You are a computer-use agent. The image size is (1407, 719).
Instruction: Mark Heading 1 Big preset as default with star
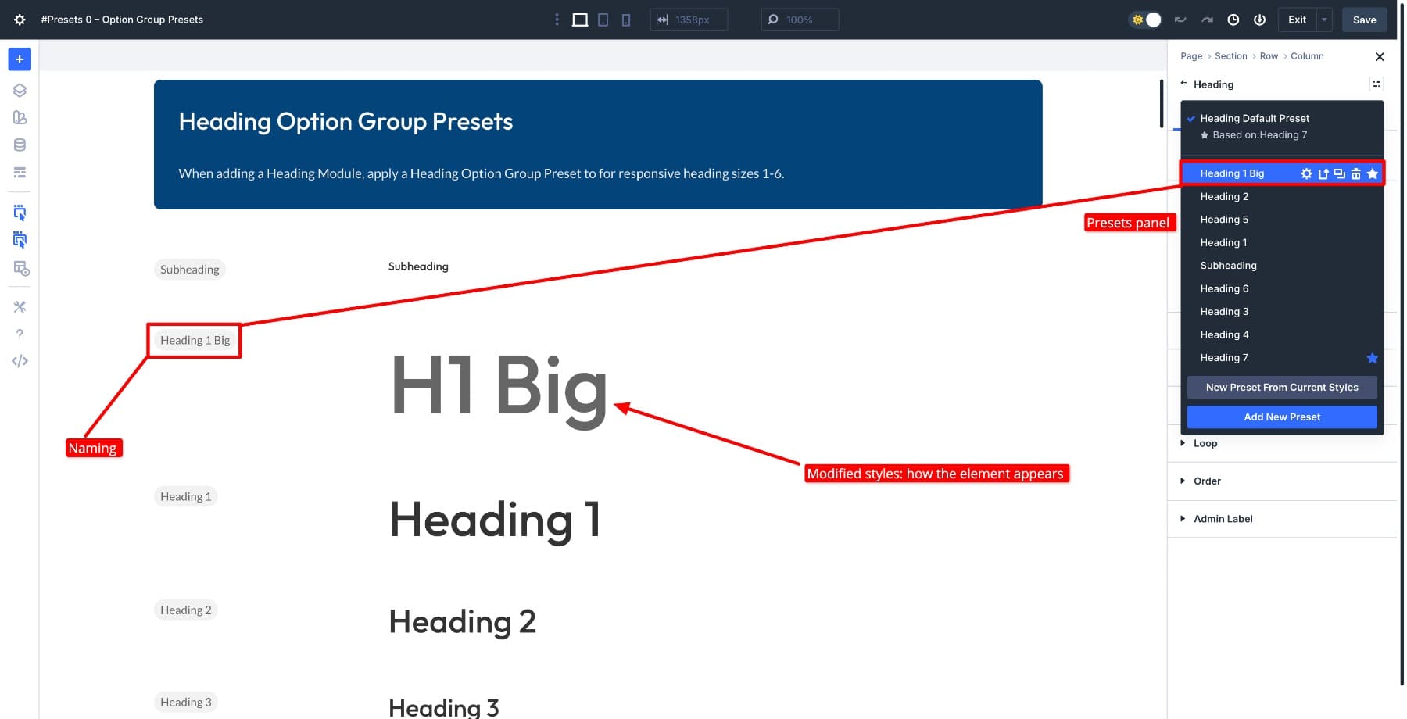(x=1372, y=173)
